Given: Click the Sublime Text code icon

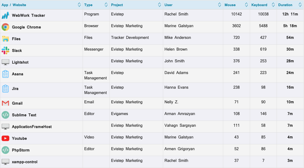Looking at the screenshot, I should 5,115.
